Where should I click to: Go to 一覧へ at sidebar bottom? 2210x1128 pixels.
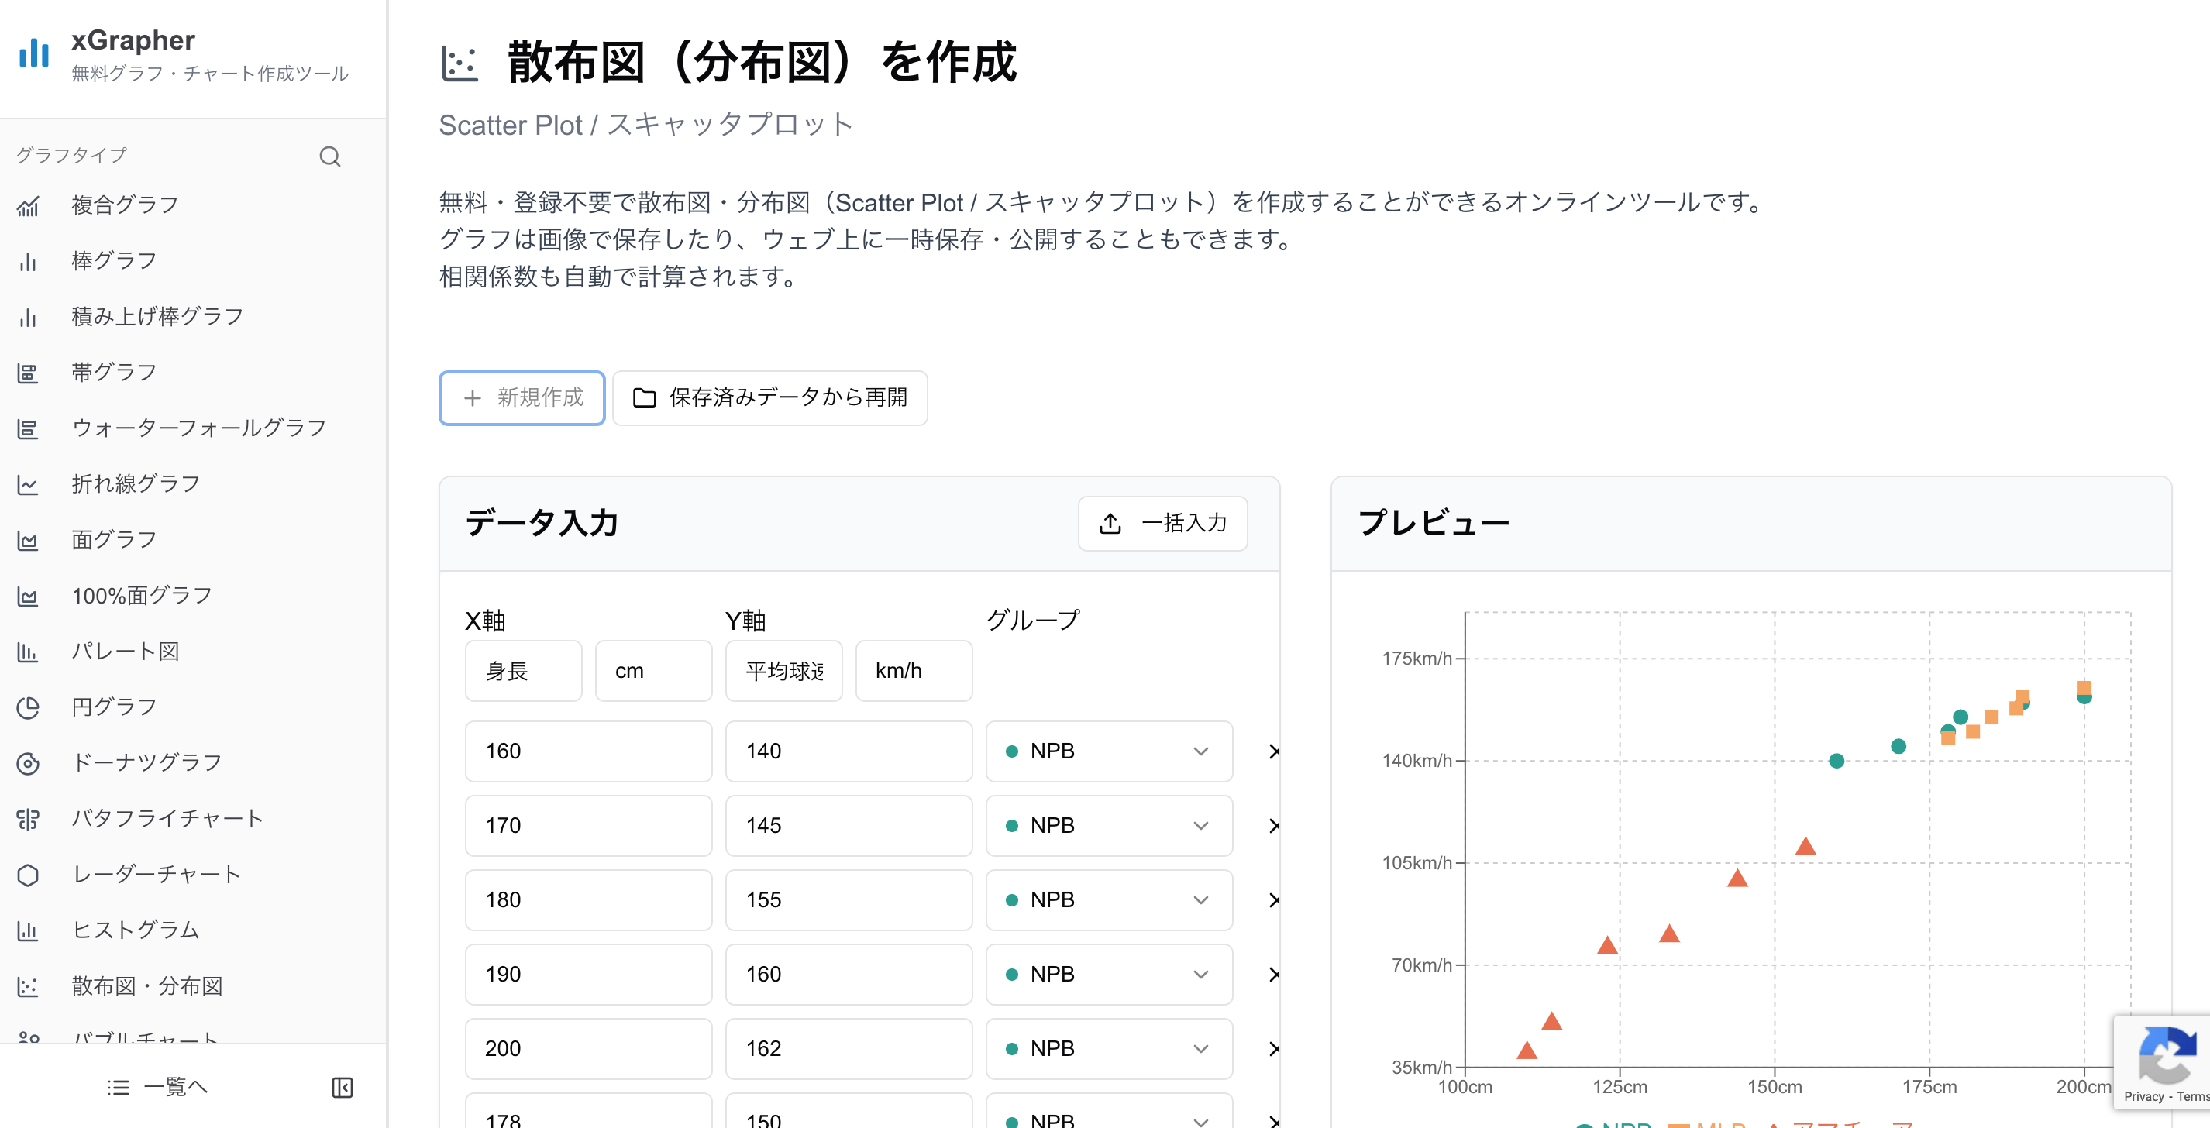click(176, 1086)
